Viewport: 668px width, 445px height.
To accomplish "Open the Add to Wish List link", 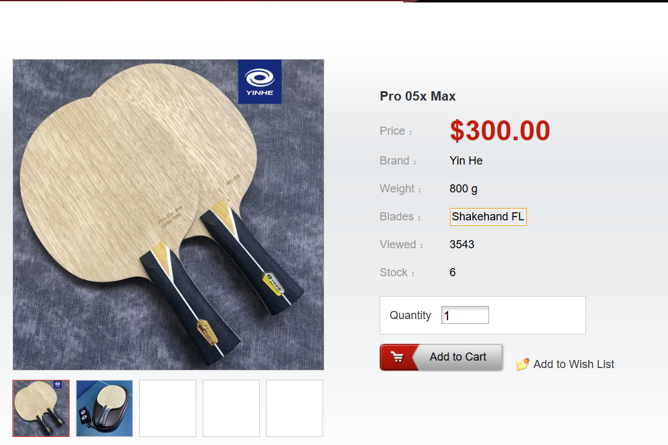I will point(574,364).
